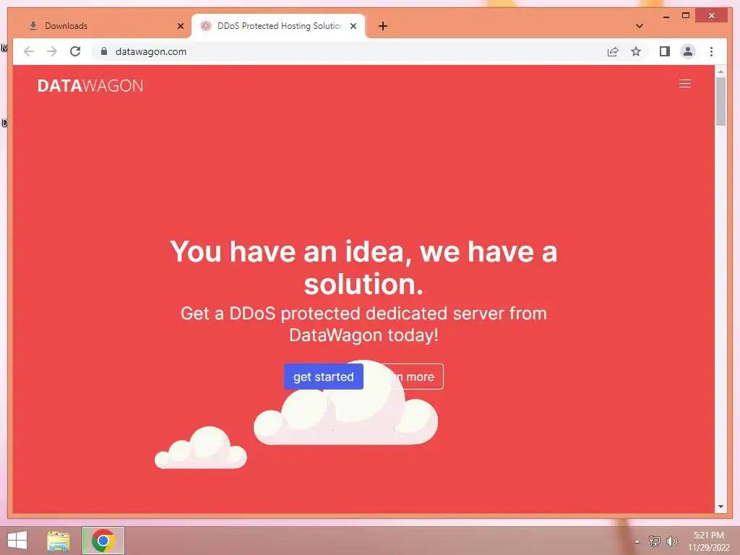Open Chrome three-dot menu
The width and height of the screenshot is (740, 555).
(x=711, y=51)
